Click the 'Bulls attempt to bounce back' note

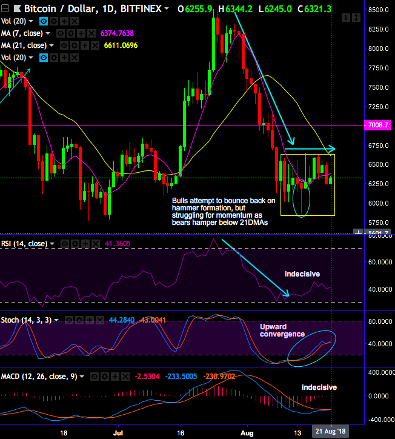[224, 212]
